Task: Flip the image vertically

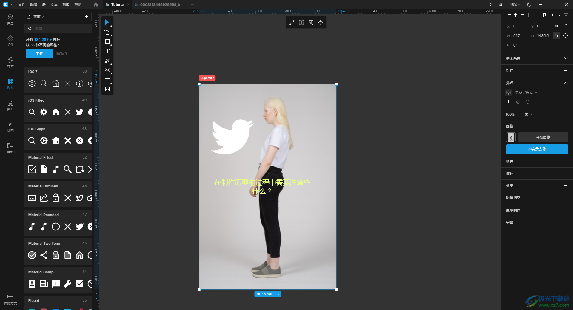Action: [x=566, y=26]
